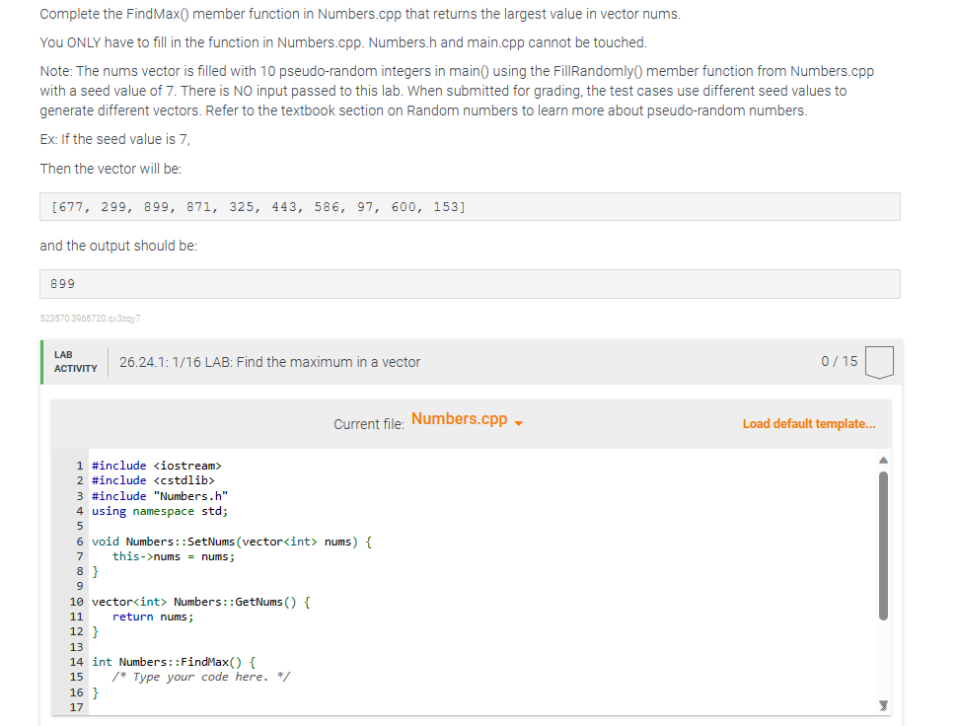The width and height of the screenshot is (958, 726).
Task: Click the 0 / 15 score indicator
Action: tap(839, 361)
